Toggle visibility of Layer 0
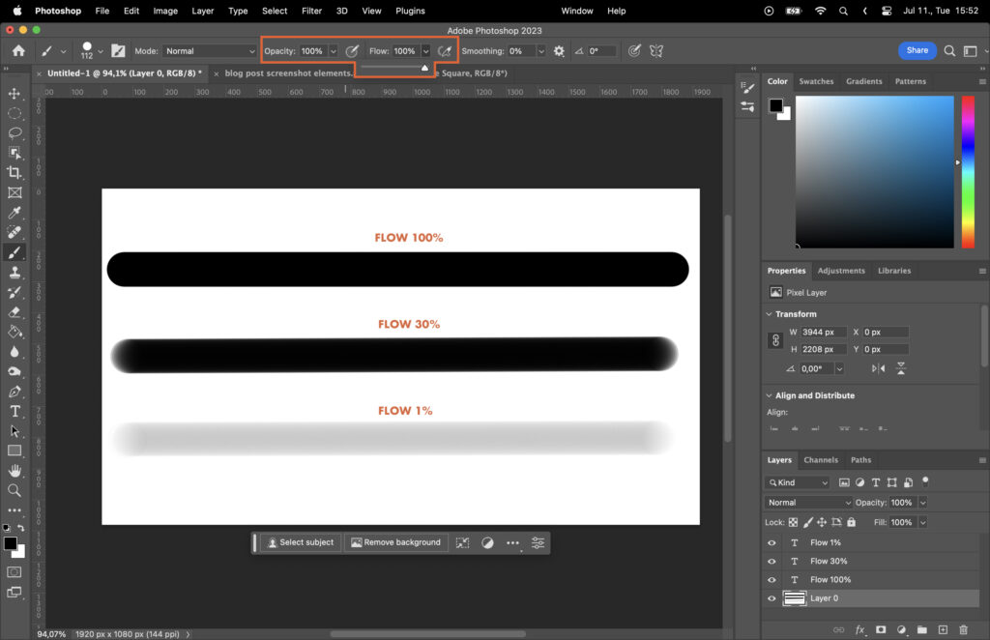The width and height of the screenshot is (990, 640). [x=771, y=597]
